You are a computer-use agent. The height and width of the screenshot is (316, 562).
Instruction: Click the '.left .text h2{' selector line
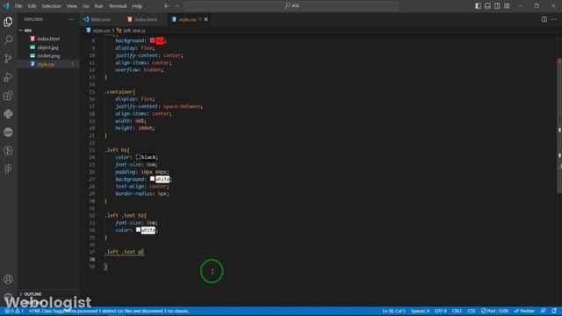click(126, 215)
